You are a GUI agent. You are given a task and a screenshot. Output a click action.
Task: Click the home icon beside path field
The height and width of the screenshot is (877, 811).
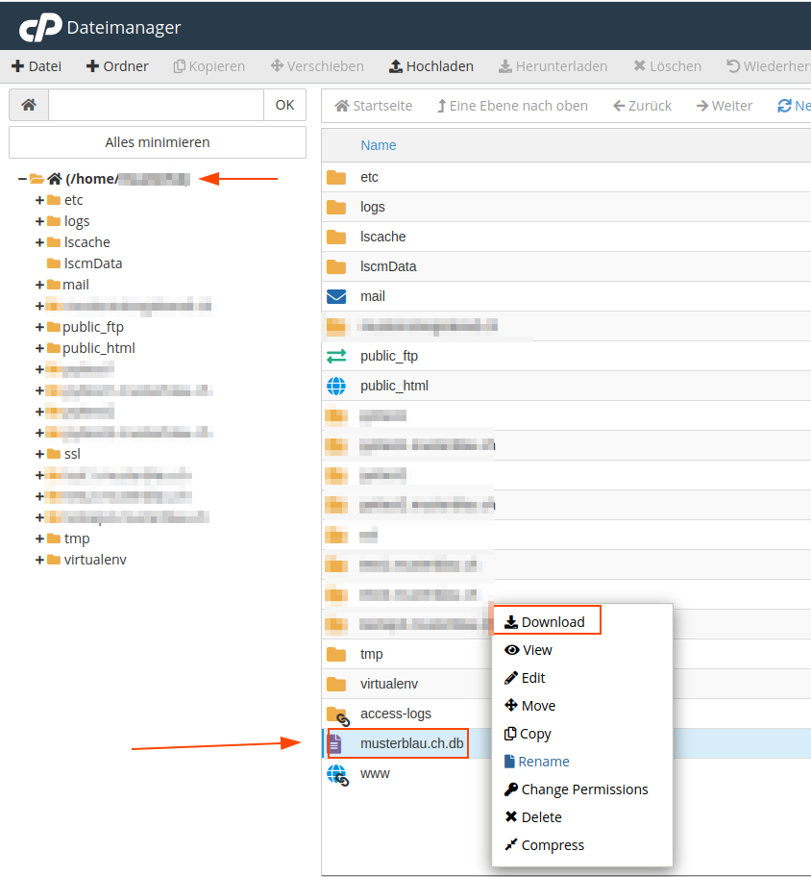point(29,105)
